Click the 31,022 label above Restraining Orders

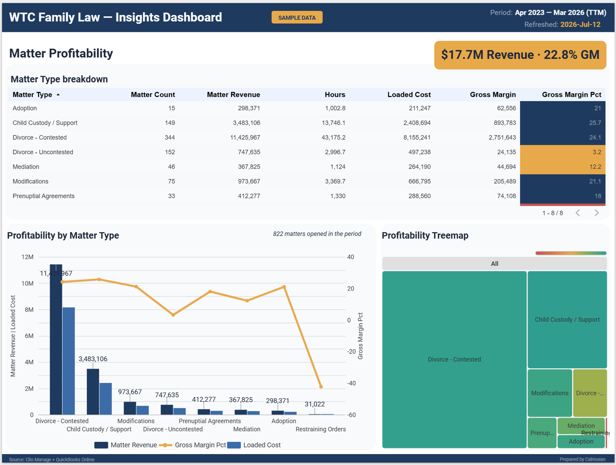pyautogui.click(x=315, y=404)
